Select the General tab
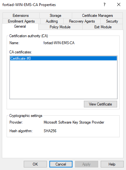This screenshot has width=126, height=170. [20, 26]
